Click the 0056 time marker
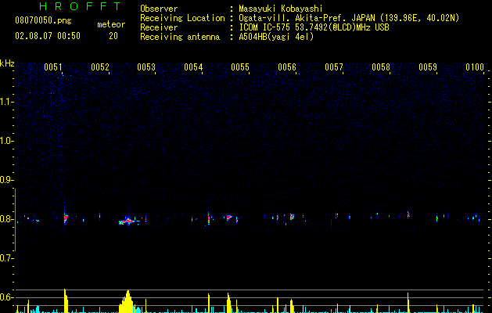 click(x=287, y=67)
